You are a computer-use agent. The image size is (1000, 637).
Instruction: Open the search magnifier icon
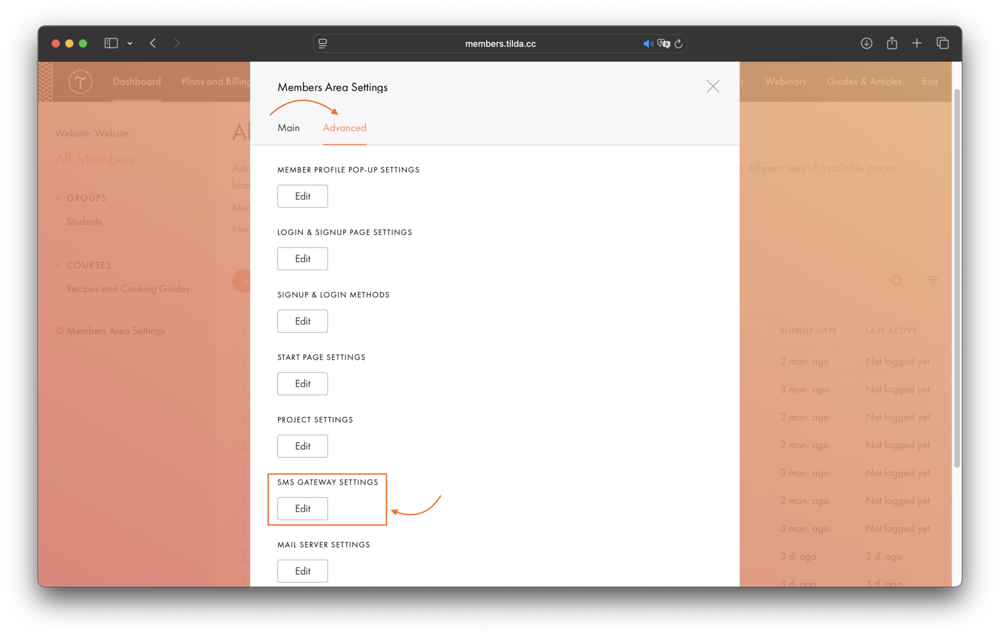pos(896,281)
